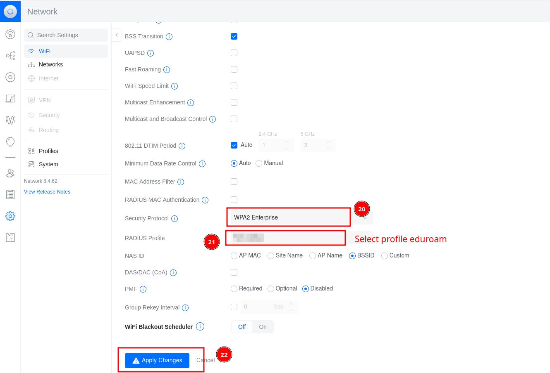This screenshot has width=550, height=373.
Task: Show info for RADIUS MAC Authentication
Action: [x=205, y=200]
